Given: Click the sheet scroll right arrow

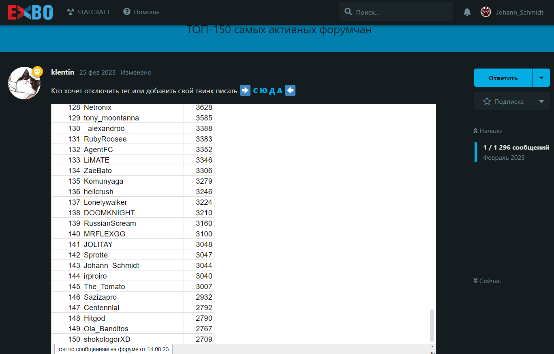Looking at the screenshot, I should coord(432,347).
